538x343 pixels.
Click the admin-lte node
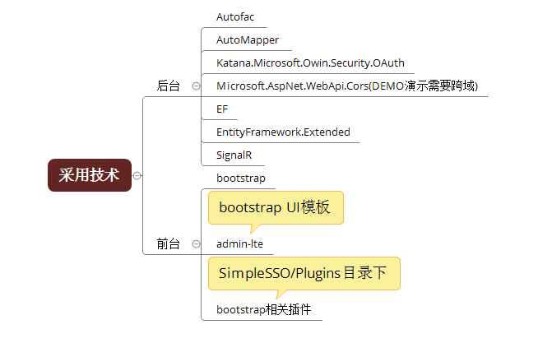pyautogui.click(x=239, y=243)
